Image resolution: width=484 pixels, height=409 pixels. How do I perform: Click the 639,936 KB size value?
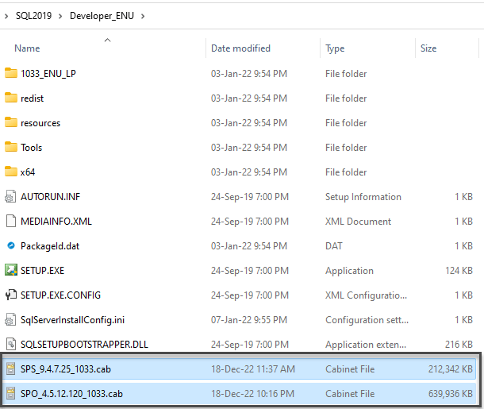pos(451,394)
